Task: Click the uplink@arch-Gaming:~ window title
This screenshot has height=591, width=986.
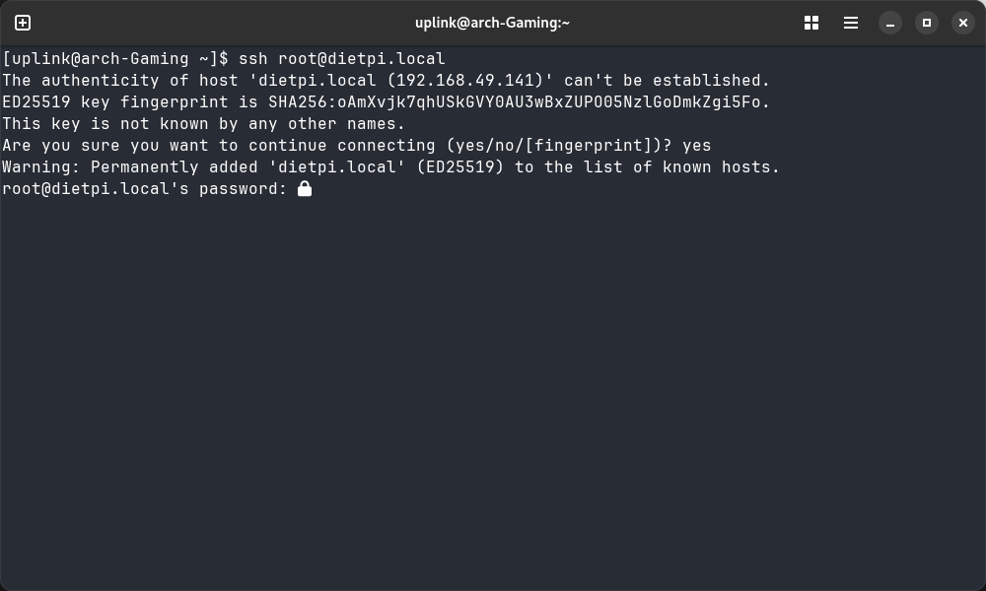Action: (x=493, y=23)
